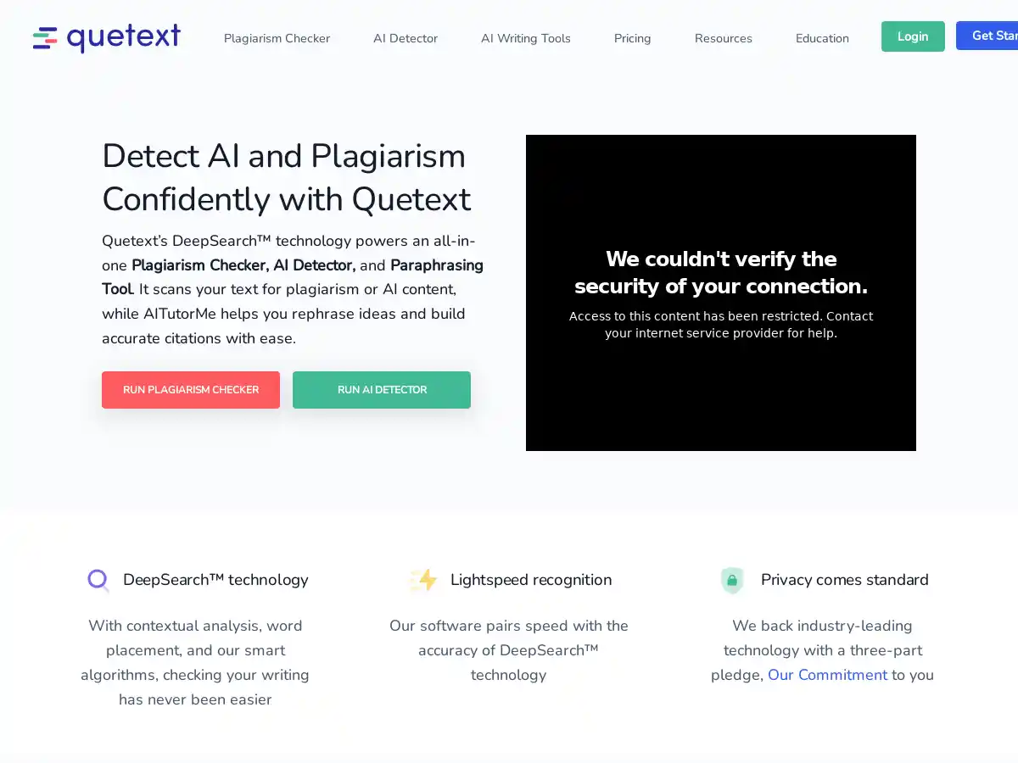
Task: Click the DeepSearch magnifying glass icon
Action: 98,580
